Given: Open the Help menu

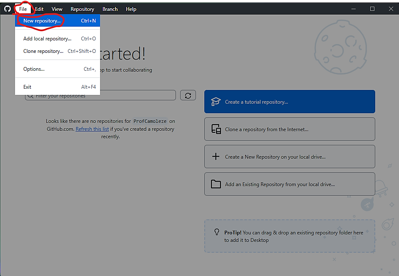Looking at the screenshot, I should [131, 9].
